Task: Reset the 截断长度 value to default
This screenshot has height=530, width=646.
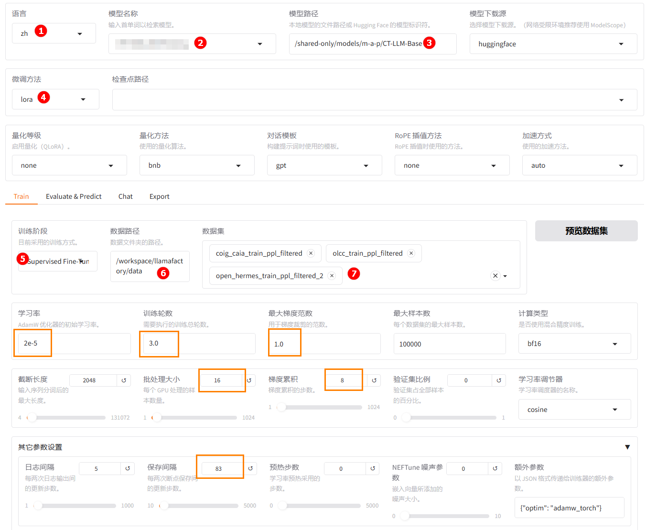Action: point(124,380)
